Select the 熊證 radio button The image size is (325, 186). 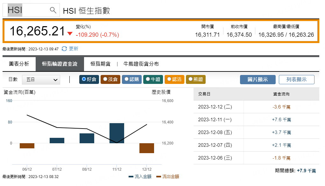tap(190, 79)
